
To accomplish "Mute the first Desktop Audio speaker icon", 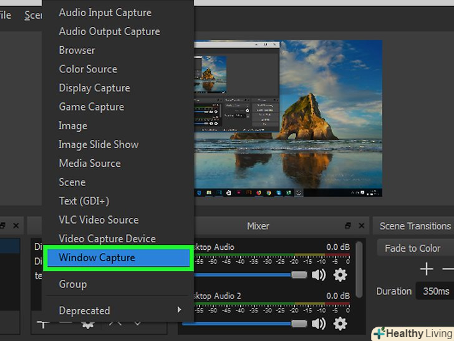I will [319, 275].
